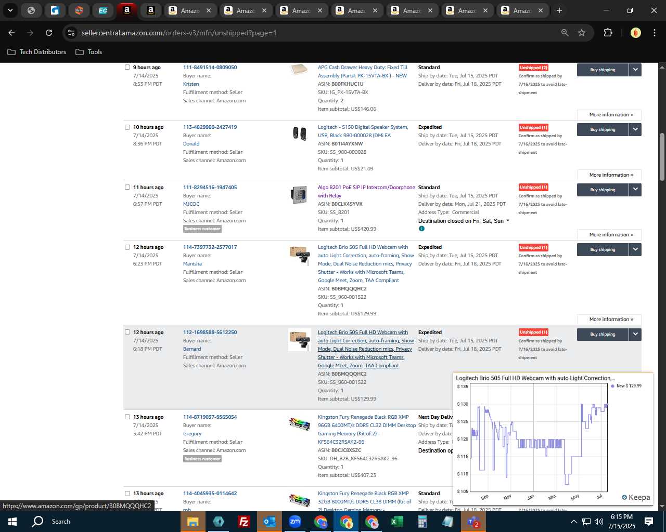Click the page vertical scrollbar thumb
Image resolution: width=666 pixels, height=532 pixels.
[662, 157]
